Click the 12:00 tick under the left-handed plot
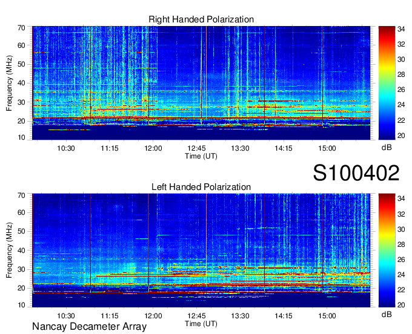The image size is (412, 334). [x=153, y=316]
